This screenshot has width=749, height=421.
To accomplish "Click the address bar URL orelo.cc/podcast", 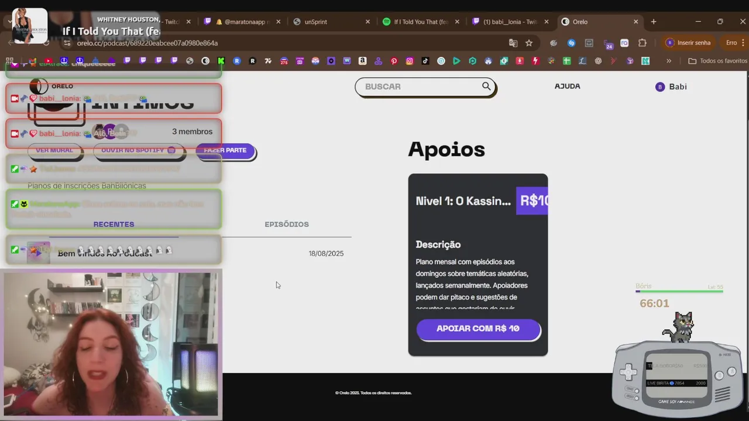I will (147, 43).
